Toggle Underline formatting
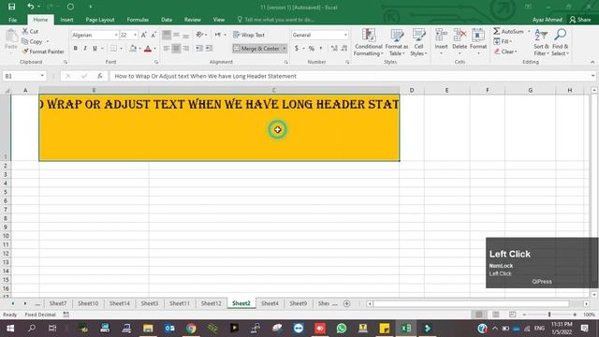 point(95,49)
